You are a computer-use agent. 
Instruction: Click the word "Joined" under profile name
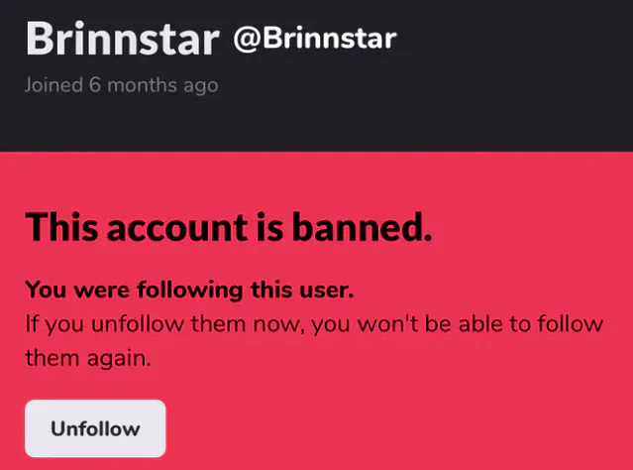[x=54, y=85]
